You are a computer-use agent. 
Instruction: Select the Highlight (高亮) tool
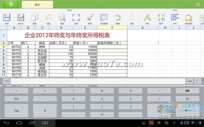coord(90,18)
